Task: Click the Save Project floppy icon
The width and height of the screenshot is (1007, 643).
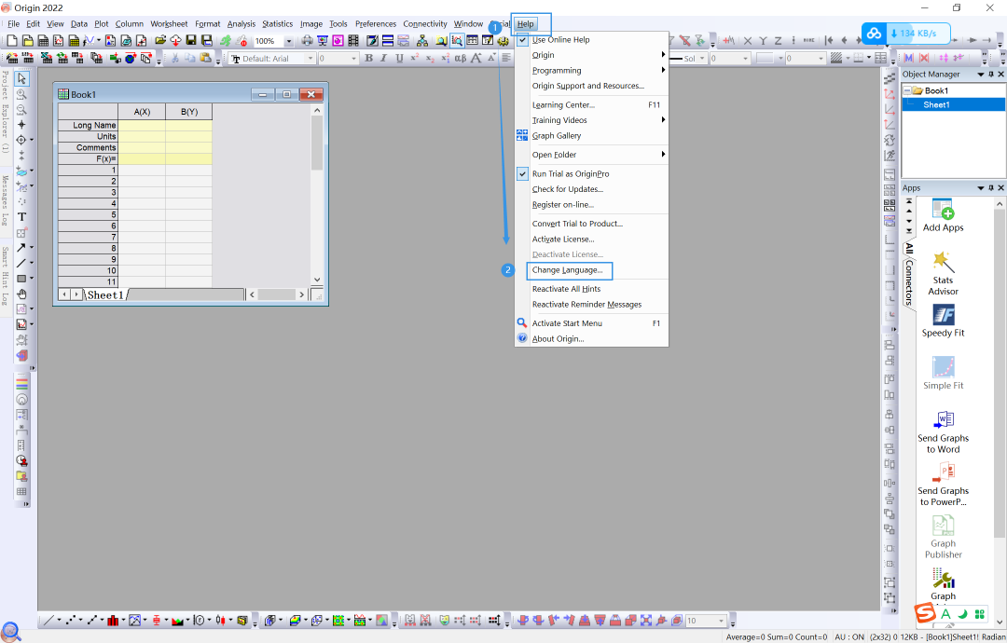Action: click(x=191, y=40)
